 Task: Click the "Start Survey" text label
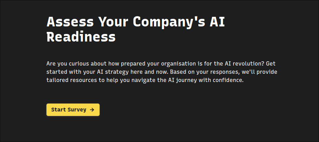tap(69, 110)
